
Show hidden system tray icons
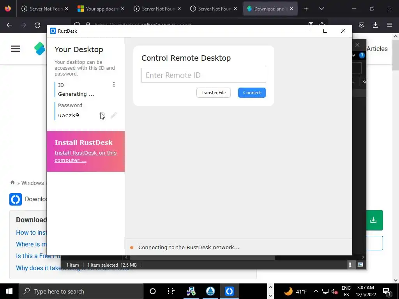[x=316, y=291]
